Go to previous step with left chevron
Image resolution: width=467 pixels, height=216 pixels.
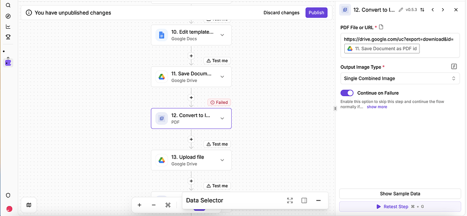pos(432,10)
